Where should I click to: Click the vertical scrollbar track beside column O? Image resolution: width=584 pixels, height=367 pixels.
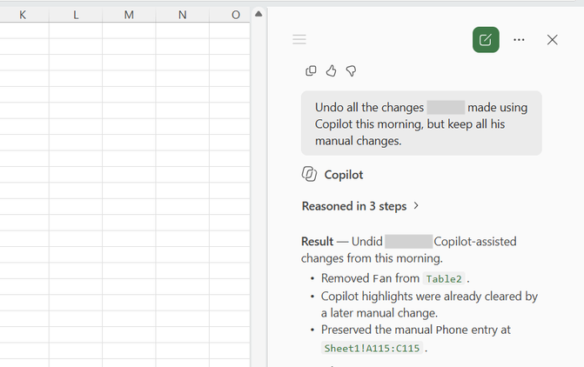point(258,194)
